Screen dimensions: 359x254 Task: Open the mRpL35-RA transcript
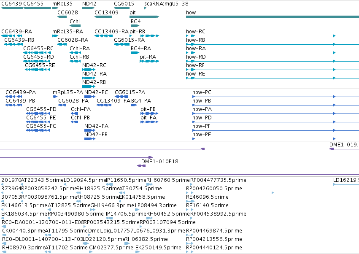point(55,36)
